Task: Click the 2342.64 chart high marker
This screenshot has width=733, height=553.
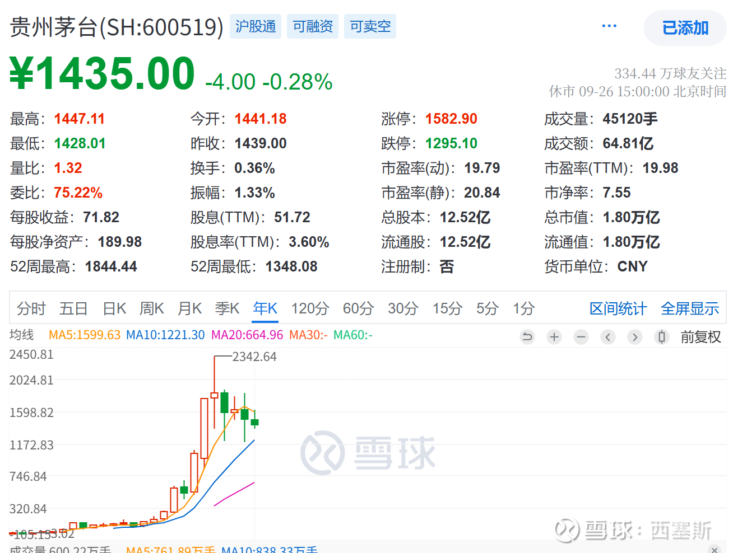Action: click(x=254, y=357)
